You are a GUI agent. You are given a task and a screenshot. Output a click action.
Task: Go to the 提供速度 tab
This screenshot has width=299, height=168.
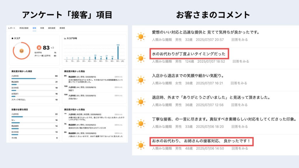52,28
